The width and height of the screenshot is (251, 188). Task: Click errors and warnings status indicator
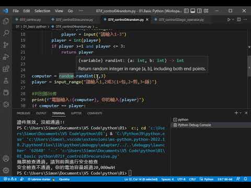click(x=10, y=179)
